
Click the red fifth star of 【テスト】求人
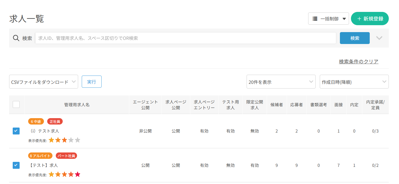click(78, 174)
